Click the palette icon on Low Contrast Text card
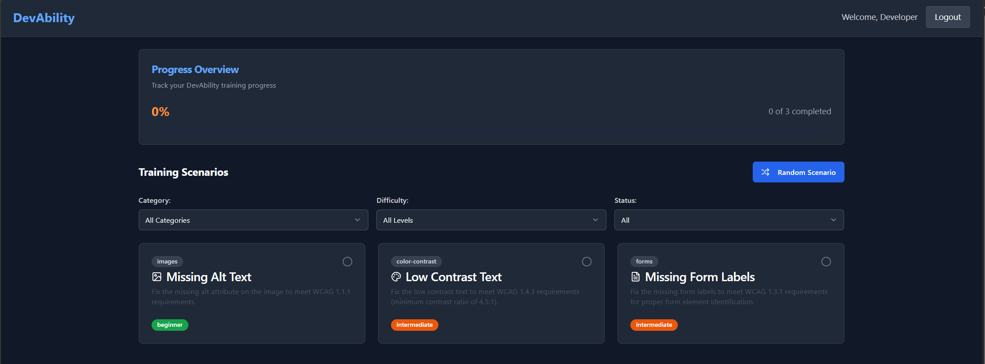Viewport: 985px width, 364px height. pyautogui.click(x=396, y=276)
